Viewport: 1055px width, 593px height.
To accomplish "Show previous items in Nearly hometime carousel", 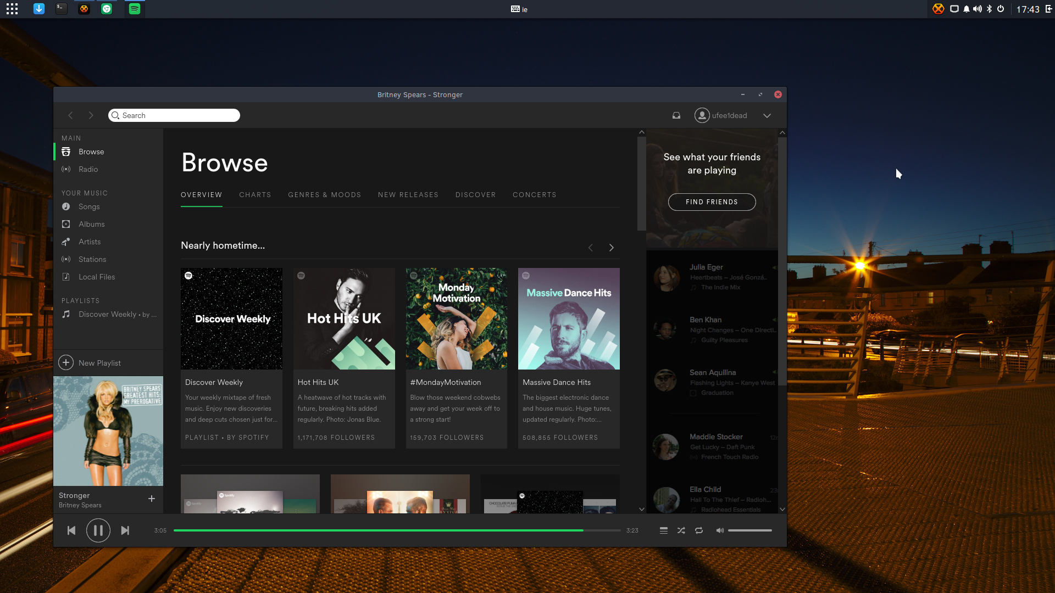I will [x=591, y=248].
